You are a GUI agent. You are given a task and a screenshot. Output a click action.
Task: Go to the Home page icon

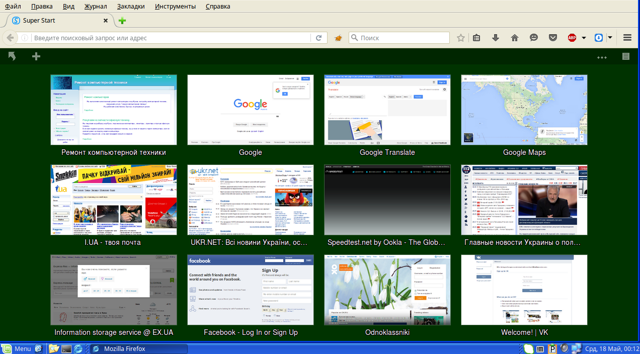(x=514, y=38)
